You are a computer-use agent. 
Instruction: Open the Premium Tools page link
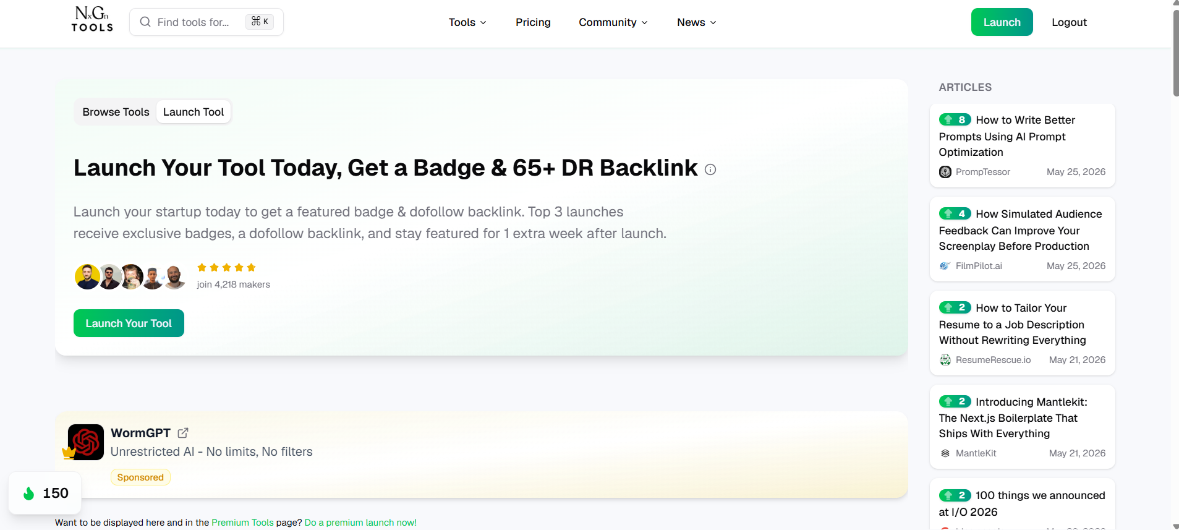242,523
